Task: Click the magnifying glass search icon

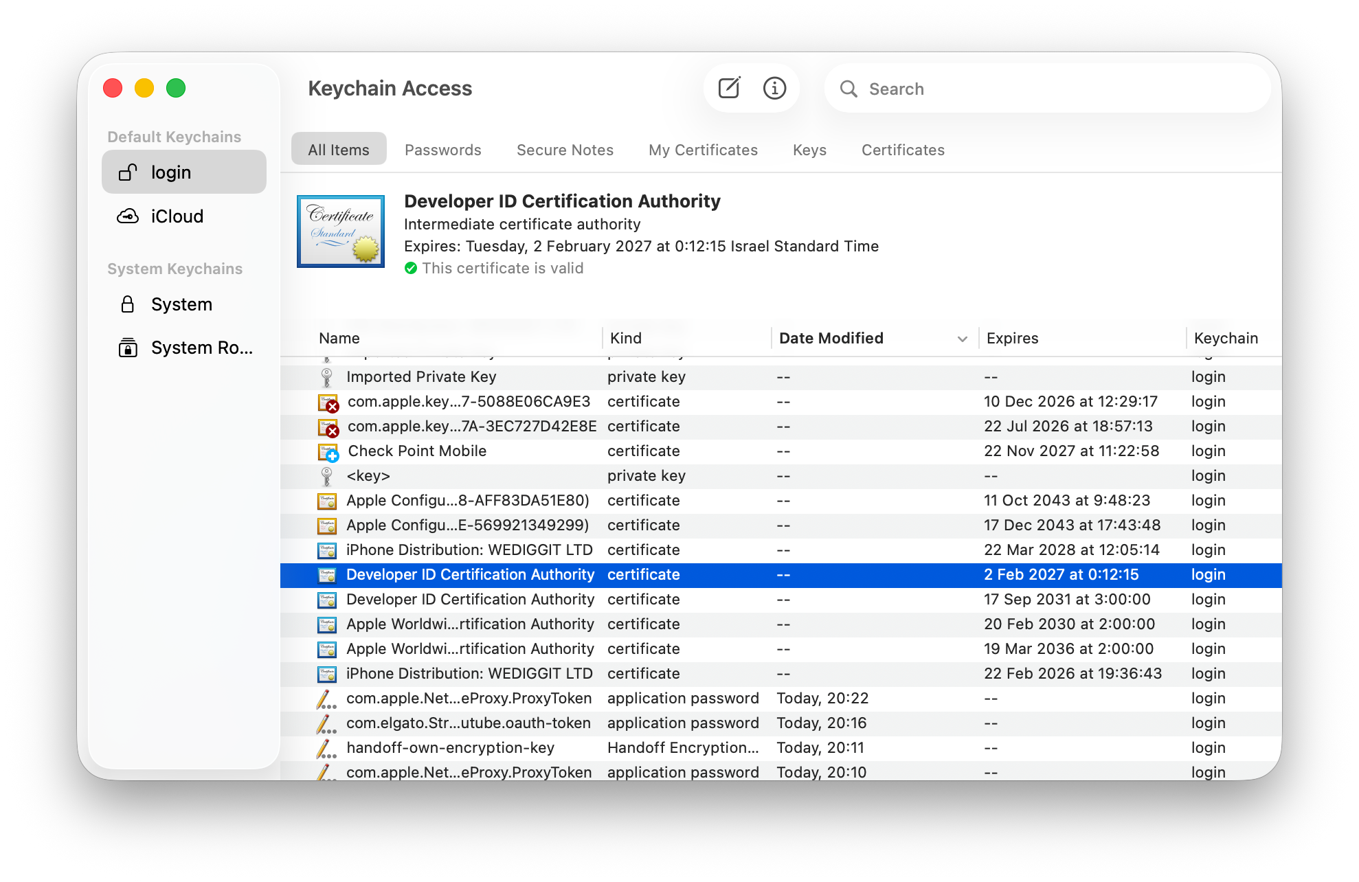Action: (849, 89)
